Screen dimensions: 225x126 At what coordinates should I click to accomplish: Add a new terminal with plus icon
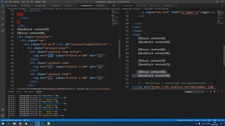[207, 92]
